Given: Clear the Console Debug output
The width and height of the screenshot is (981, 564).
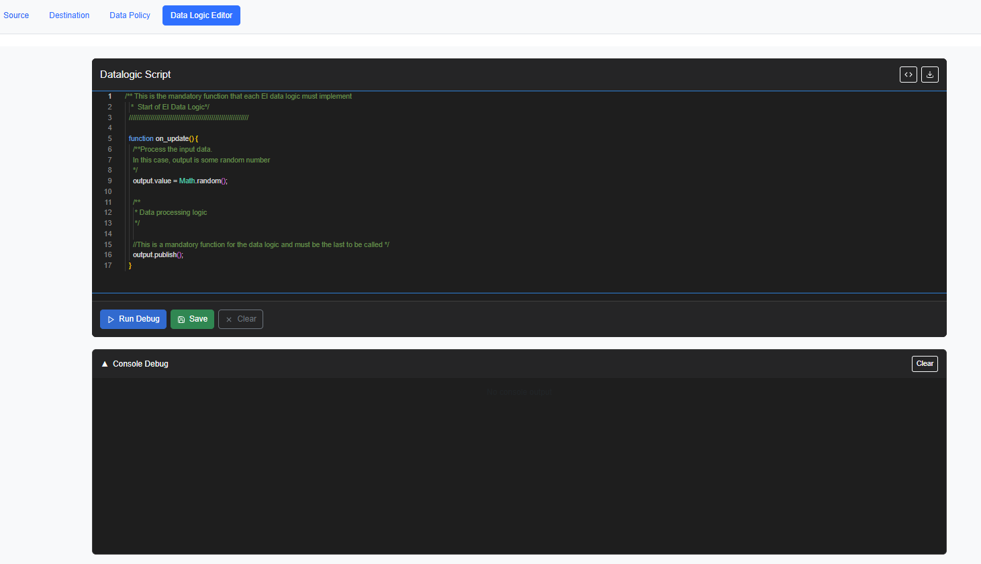Looking at the screenshot, I should (x=925, y=364).
